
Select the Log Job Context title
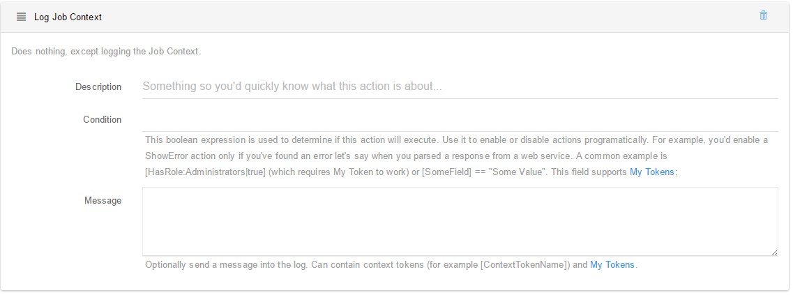[68, 17]
